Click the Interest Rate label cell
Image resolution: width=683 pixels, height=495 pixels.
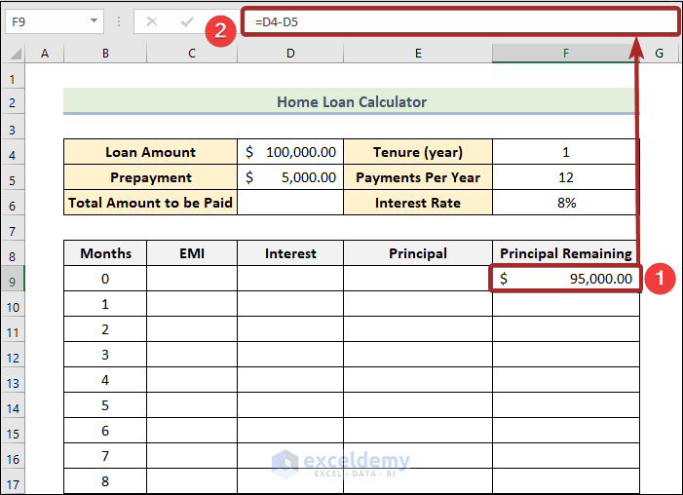[418, 203]
